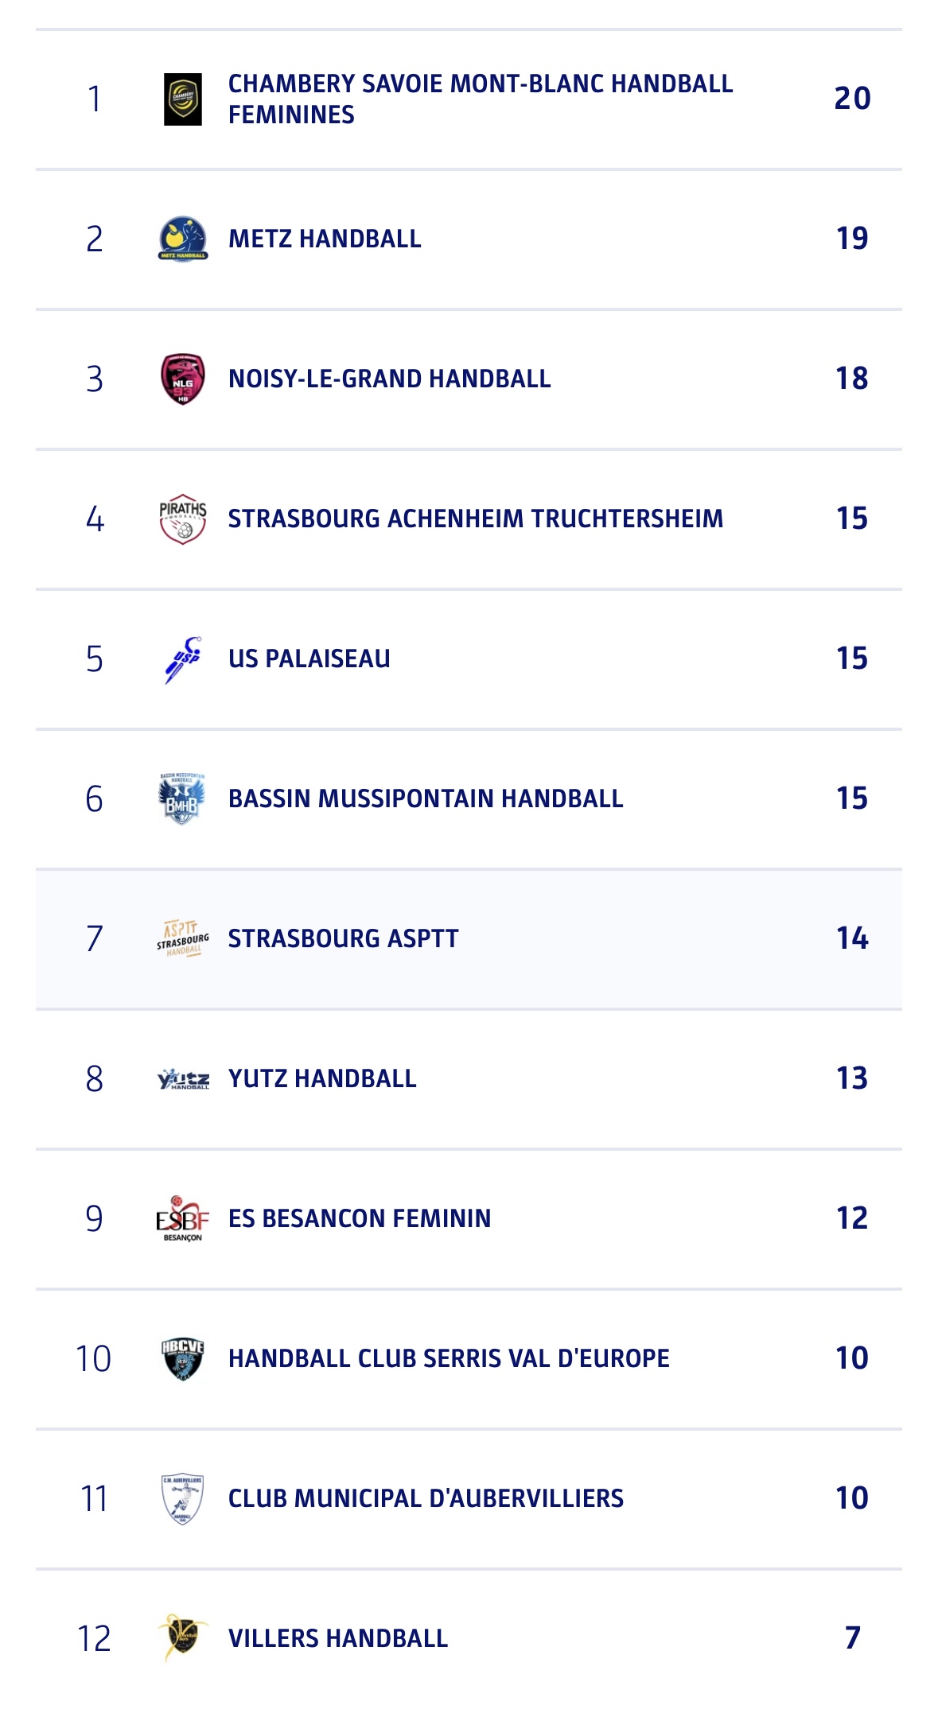Open Noisy-le-Grand Handball team name
Image resolution: width=938 pixels, height=1717 pixels.
(389, 379)
